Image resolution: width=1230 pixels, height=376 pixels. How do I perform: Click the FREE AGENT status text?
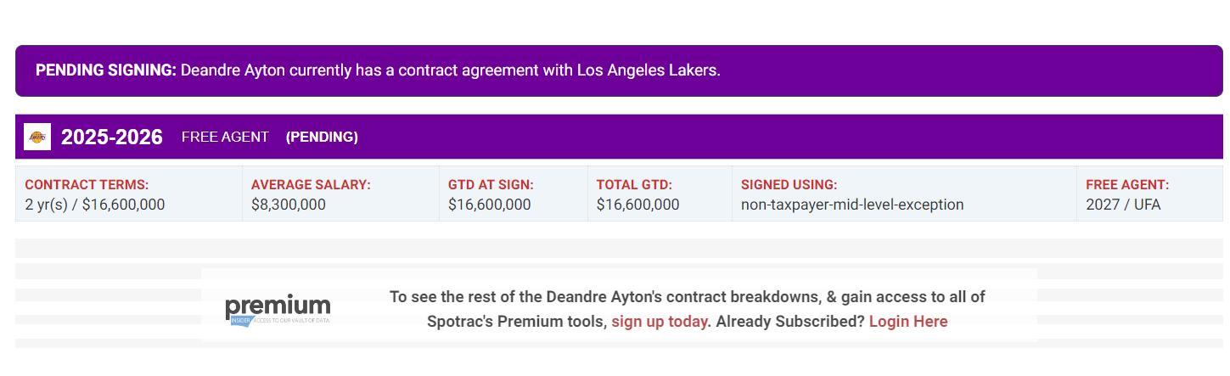225,137
